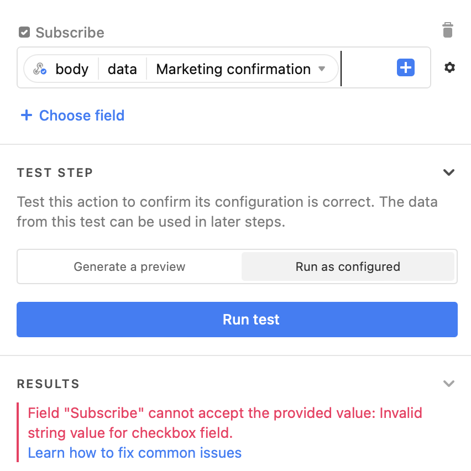Delete the Subscribe field with trash icon
471x471 pixels.
click(x=448, y=30)
